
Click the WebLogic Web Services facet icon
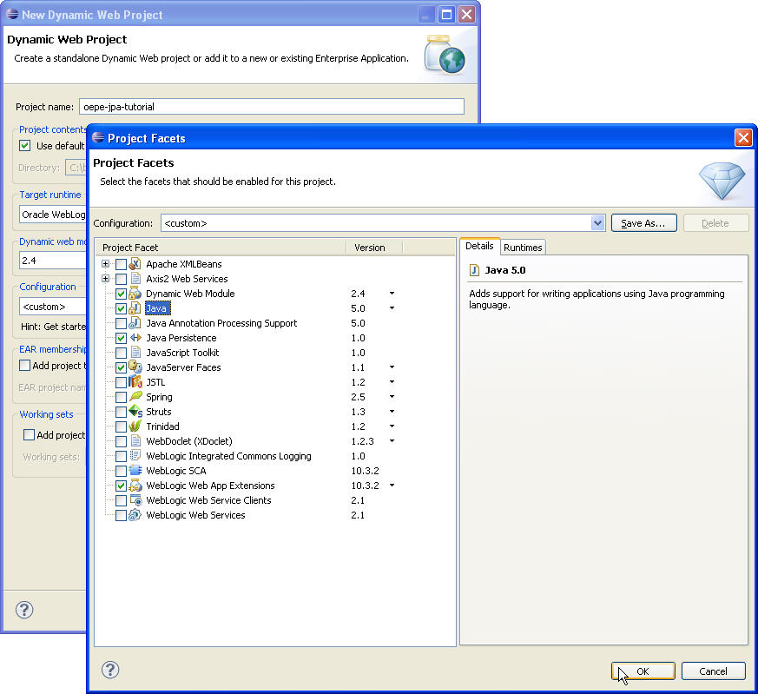tap(135, 514)
